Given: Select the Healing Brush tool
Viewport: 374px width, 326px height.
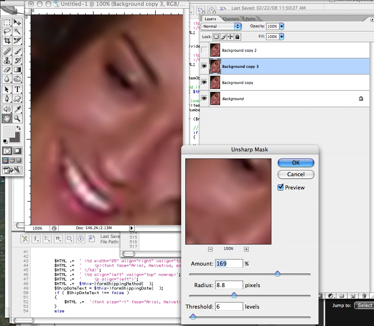Looking at the screenshot, I should pos(7,51).
